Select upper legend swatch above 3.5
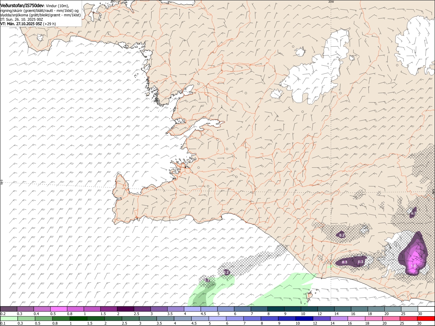The image size is (435, 326). tap(175, 309)
